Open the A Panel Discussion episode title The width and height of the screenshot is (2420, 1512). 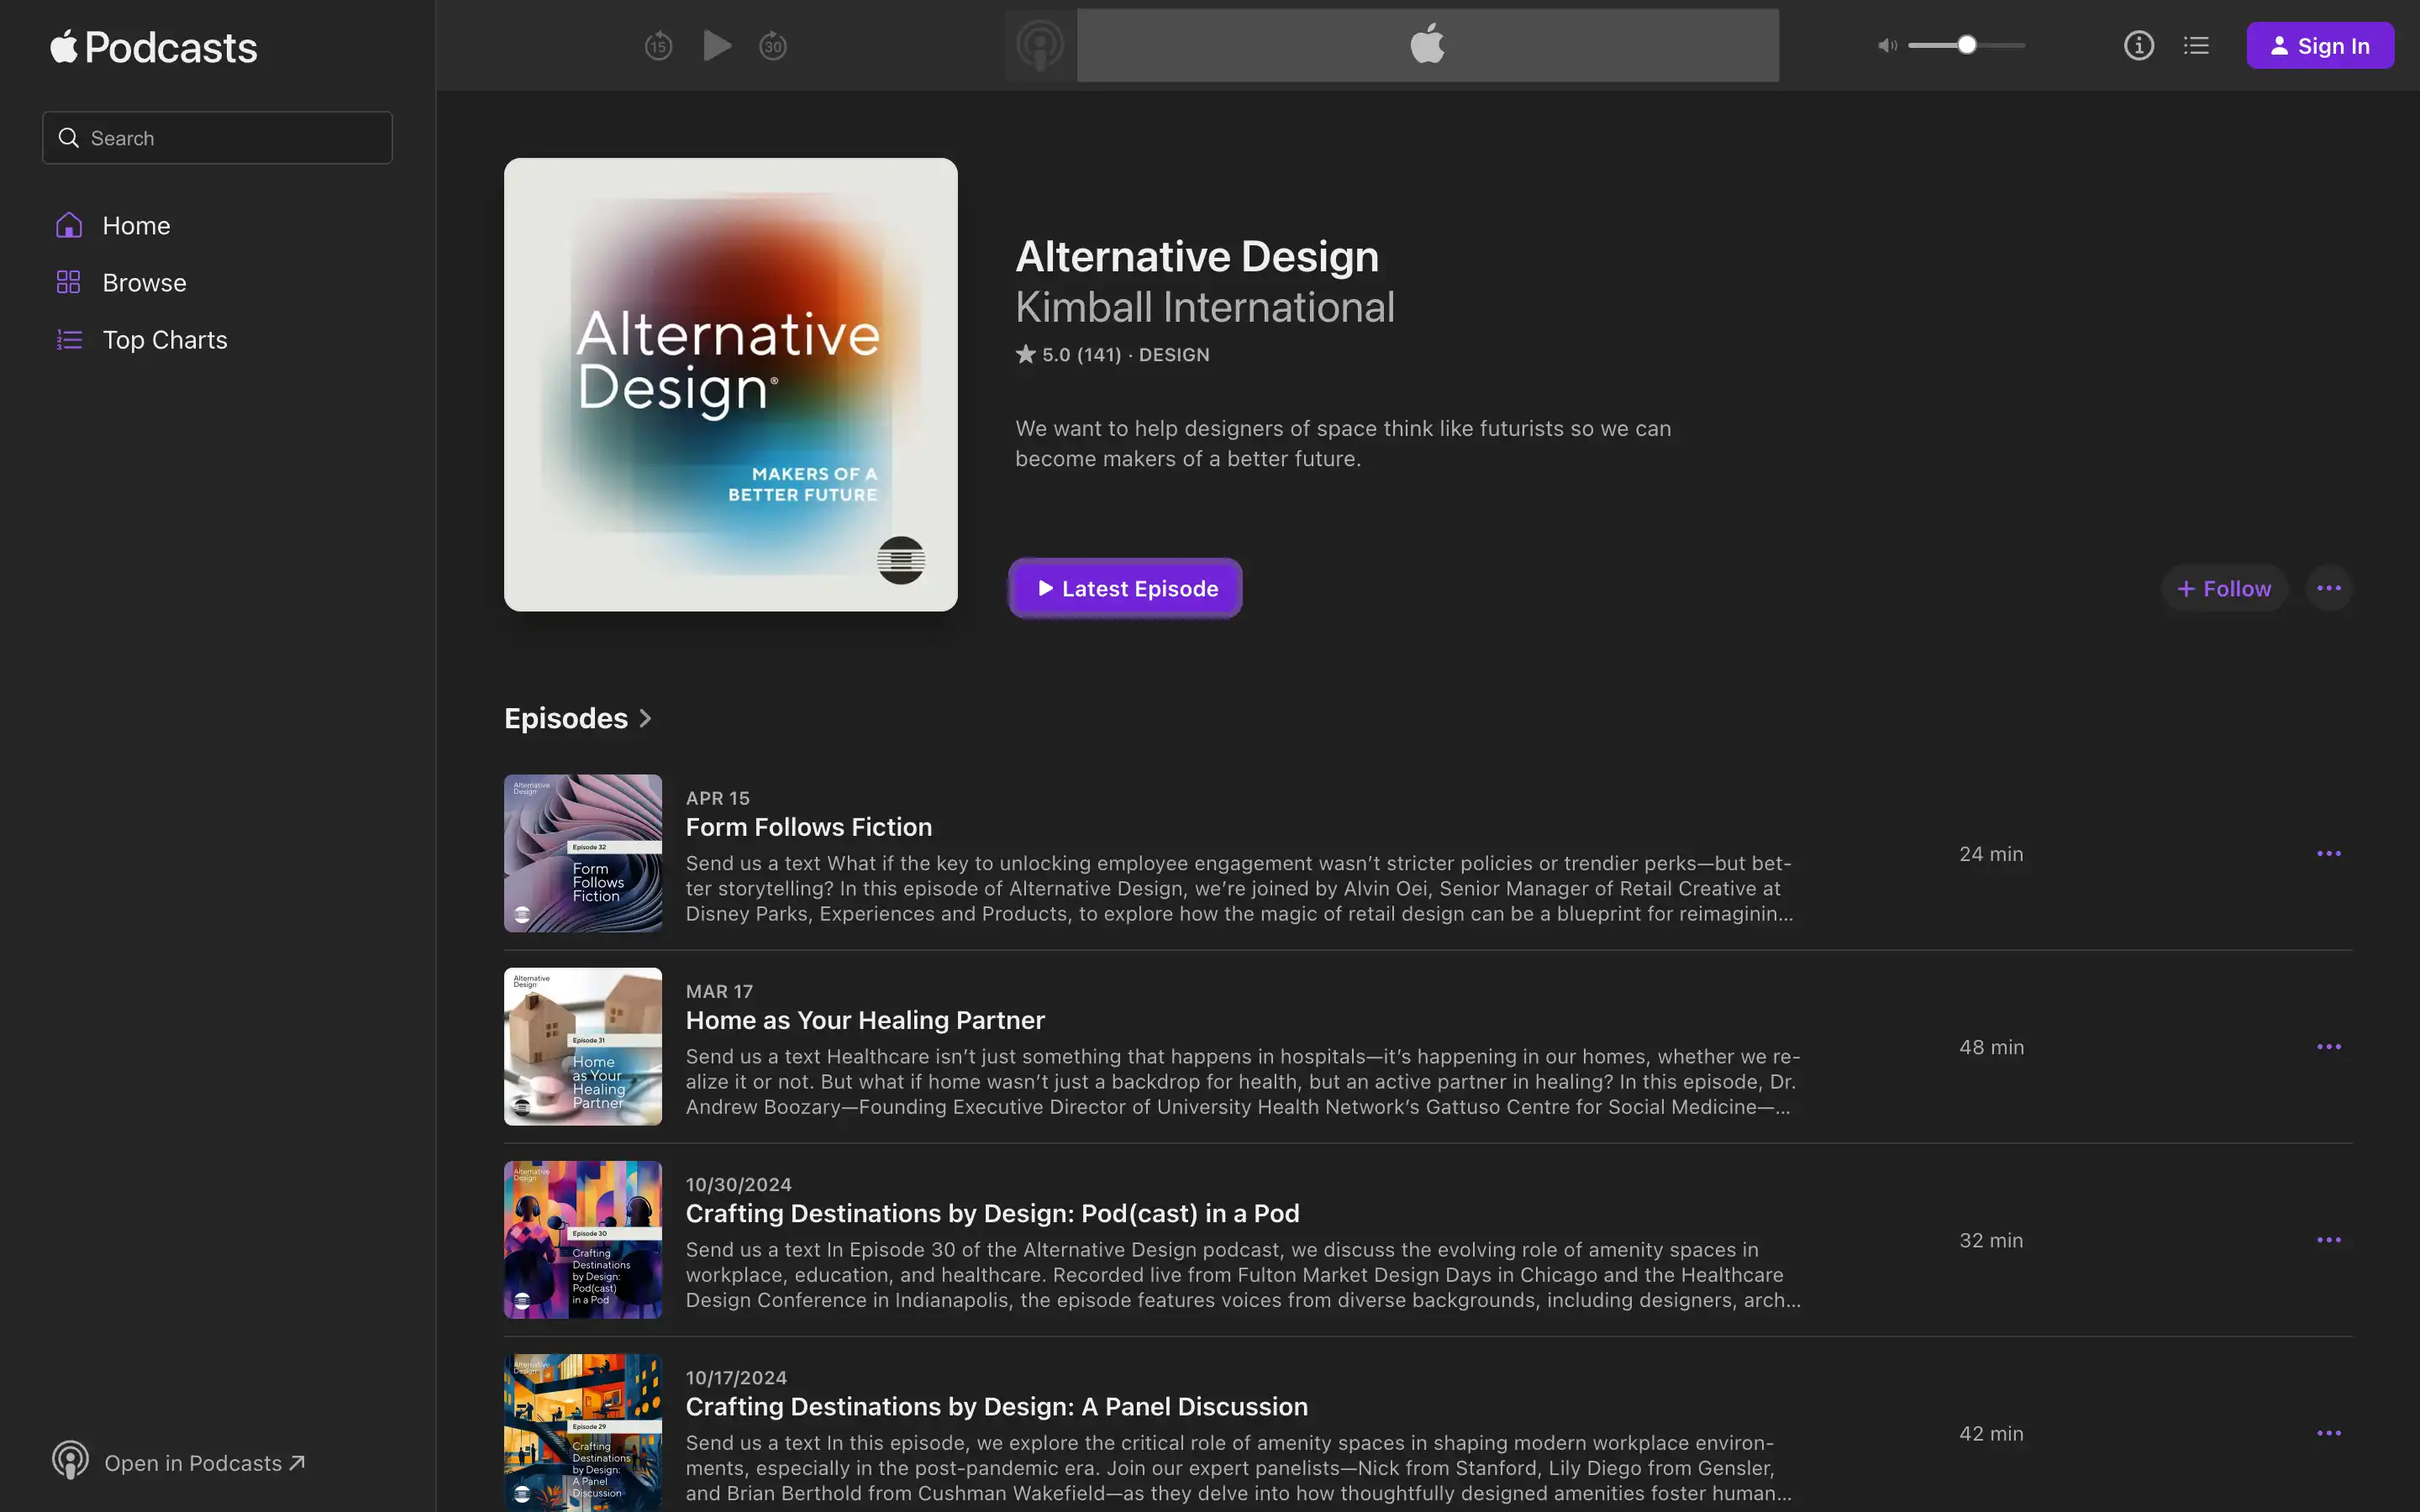[996, 1406]
